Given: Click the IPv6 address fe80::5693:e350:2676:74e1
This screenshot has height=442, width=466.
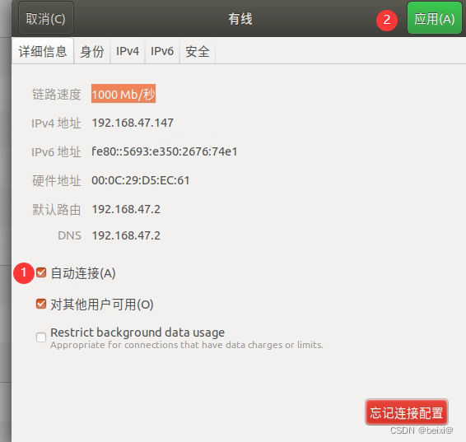Looking at the screenshot, I should click(x=165, y=151).
